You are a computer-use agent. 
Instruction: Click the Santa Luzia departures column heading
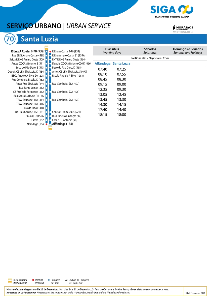coord(121,64)
